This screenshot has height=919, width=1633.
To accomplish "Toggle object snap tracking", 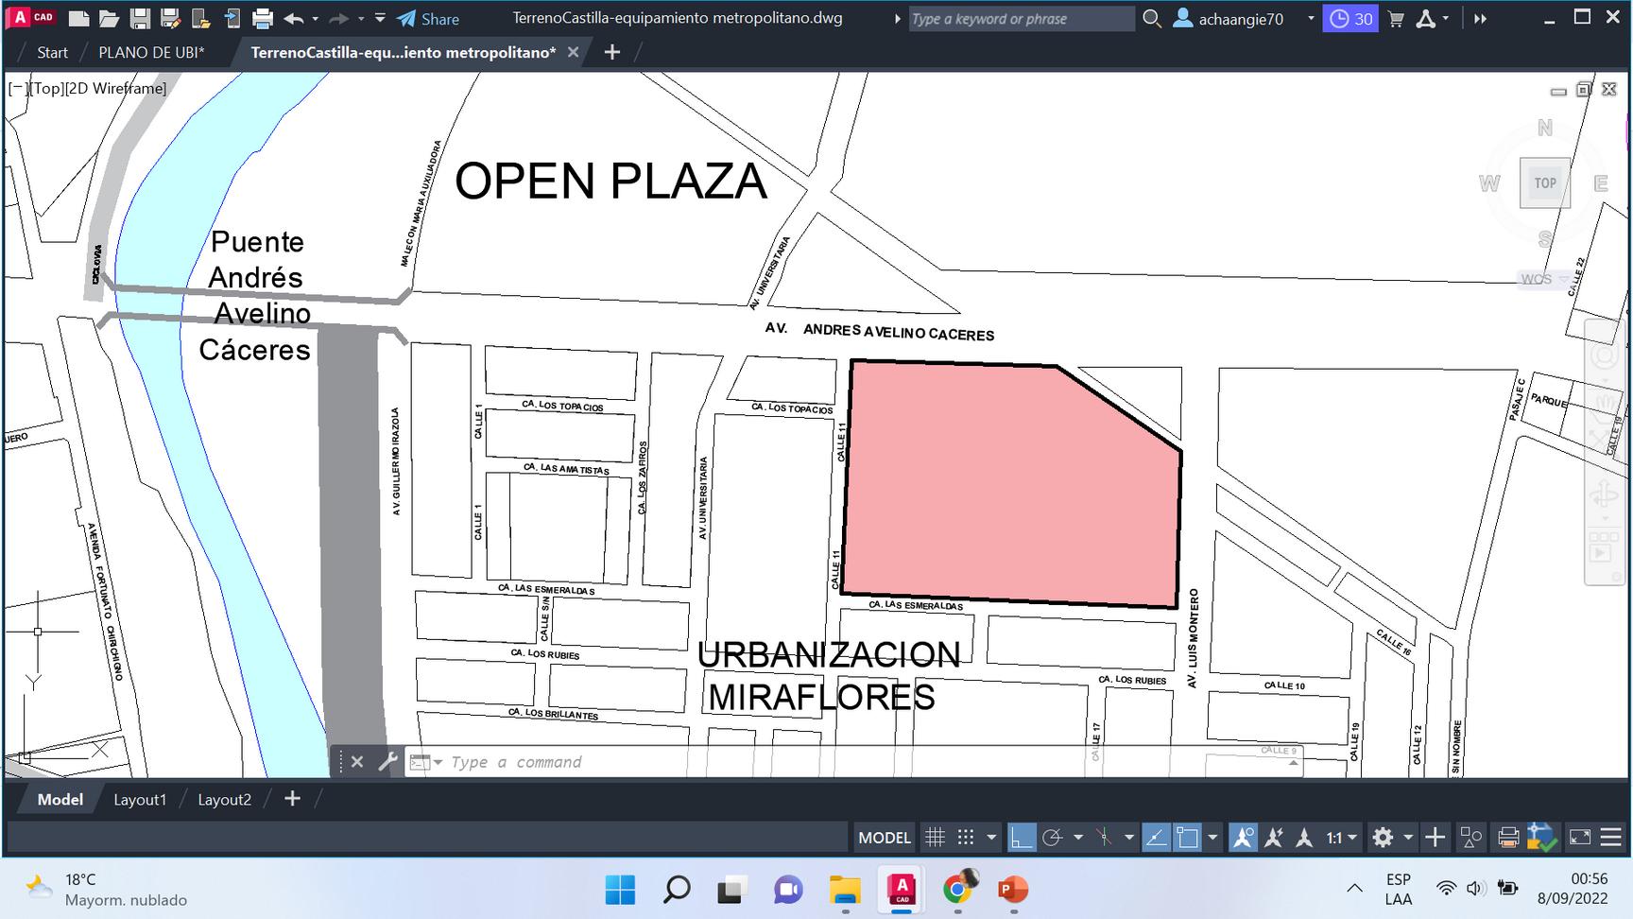I will [x=1156, y=838].
